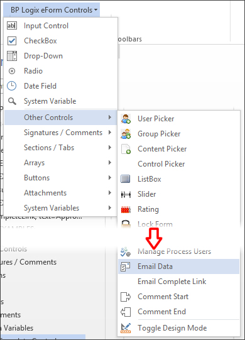245x340 pixels.
Task: Select the CheckBox control icon
Action: (x=12, y=41)
